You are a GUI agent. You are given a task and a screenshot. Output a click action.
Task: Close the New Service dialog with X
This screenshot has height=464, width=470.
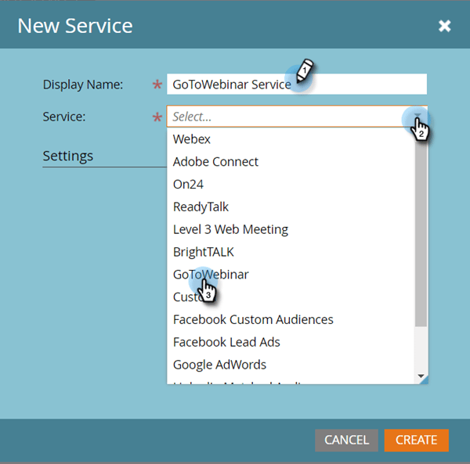444,26
